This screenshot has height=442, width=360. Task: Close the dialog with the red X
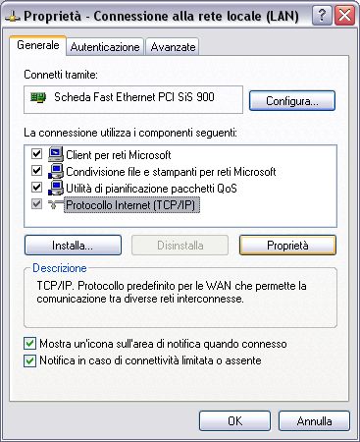(x=344, y=16)
